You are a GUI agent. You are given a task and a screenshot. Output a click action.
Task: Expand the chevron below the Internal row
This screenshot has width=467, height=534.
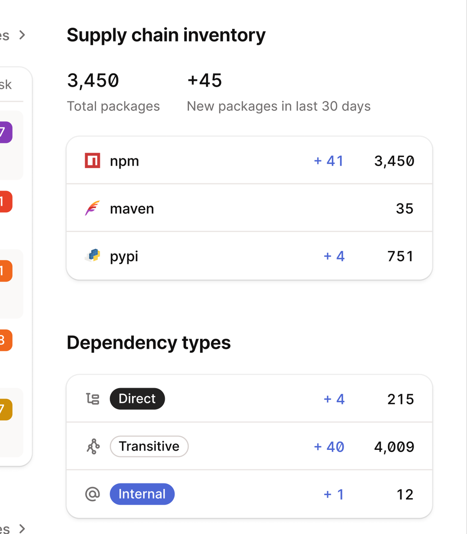tap(22, 528)
